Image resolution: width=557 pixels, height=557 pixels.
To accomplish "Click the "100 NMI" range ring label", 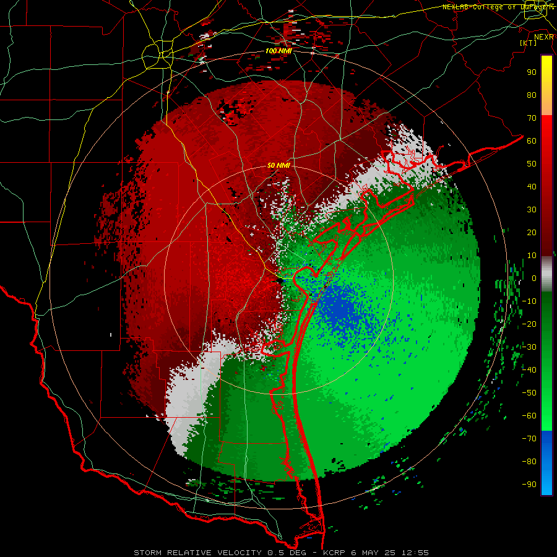I will click(x=278, y=51).
